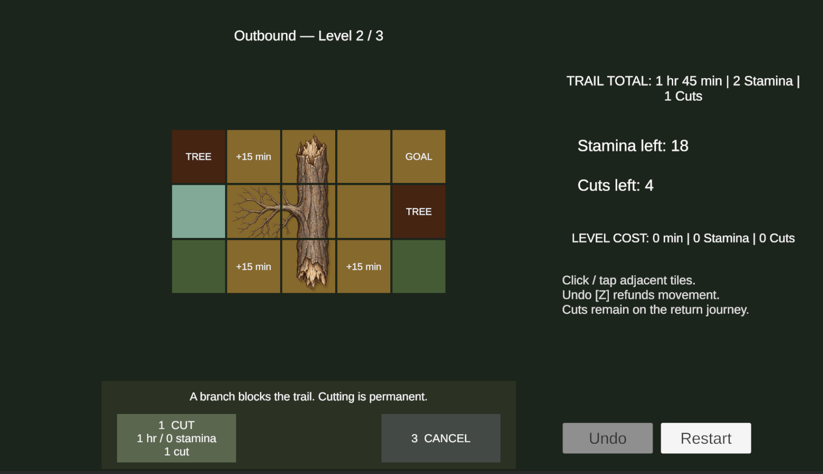This screenshot has width=823, height=474.
Task: Select the blank middle-row tile right of trunk
Action: (x=364, y=212)
